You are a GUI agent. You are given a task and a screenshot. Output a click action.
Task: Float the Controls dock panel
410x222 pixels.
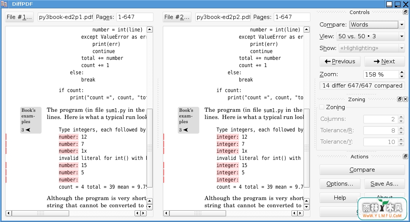pyautogui.click(x=405, y=12)
